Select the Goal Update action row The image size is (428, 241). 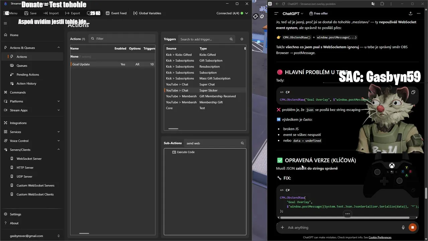click(113, 64)
